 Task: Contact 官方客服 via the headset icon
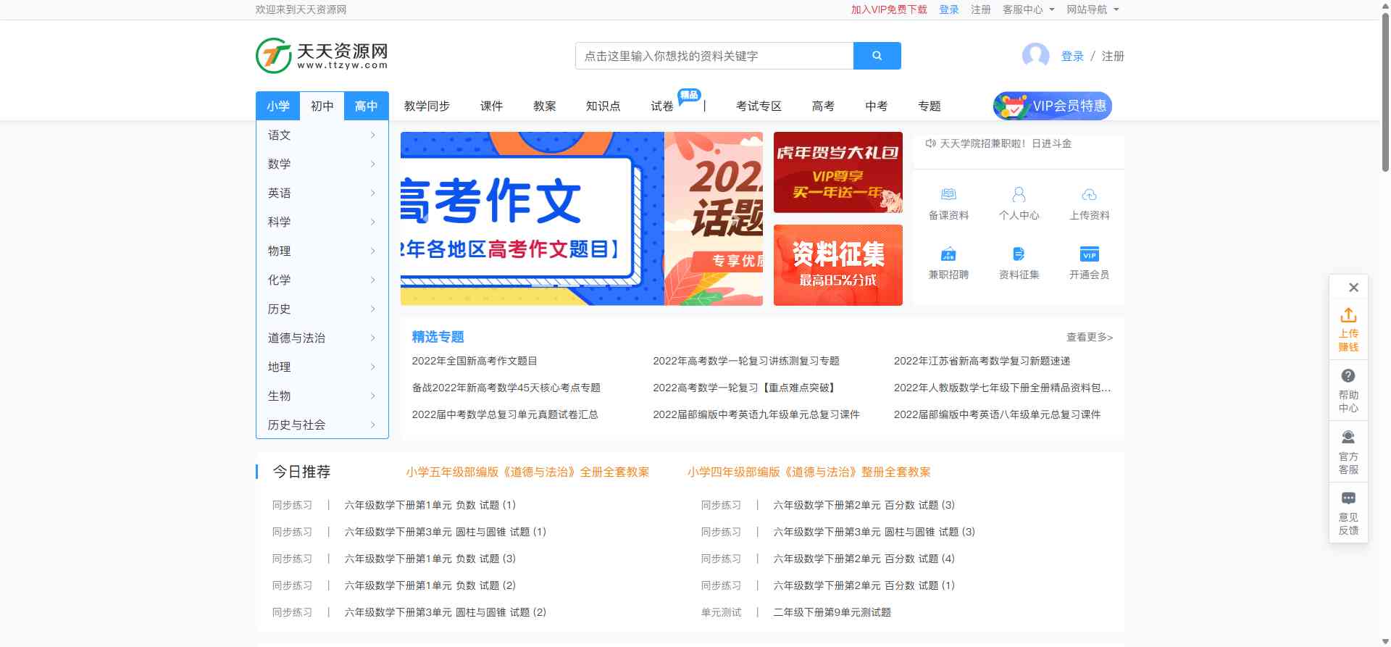point(1348,437)
